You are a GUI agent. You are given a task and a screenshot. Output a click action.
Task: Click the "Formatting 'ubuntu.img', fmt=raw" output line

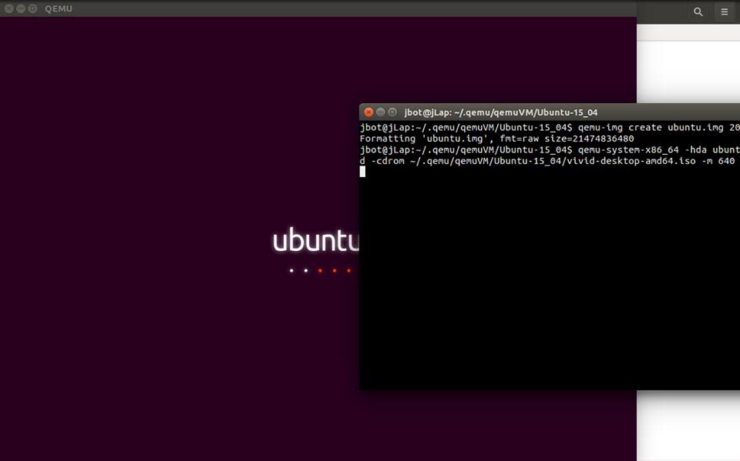coord(497,139)
